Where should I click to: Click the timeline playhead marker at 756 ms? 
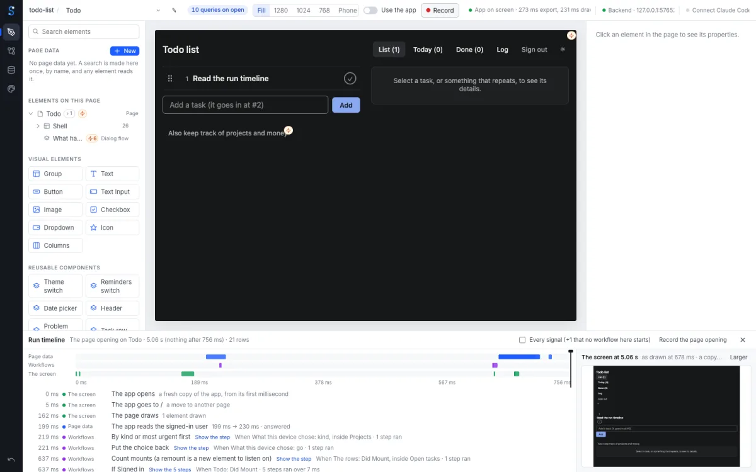(x=571, y=351)
